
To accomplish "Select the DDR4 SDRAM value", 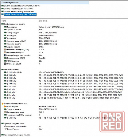I will (45, 38).
